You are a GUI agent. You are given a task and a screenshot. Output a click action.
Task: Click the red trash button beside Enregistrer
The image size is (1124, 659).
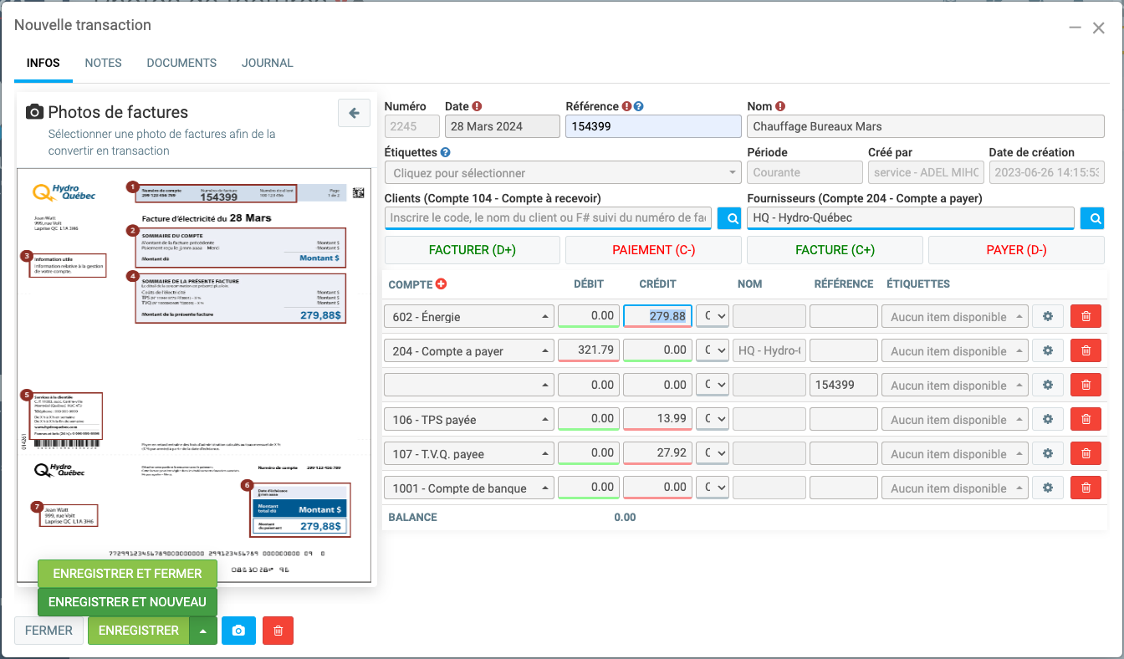[x=278, y=631]
